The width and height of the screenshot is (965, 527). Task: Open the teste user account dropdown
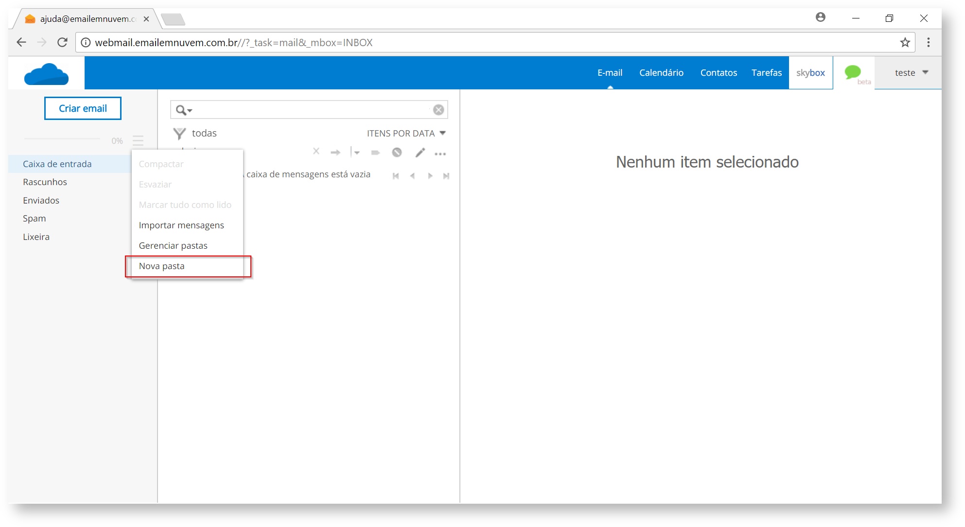pos(911,72)
